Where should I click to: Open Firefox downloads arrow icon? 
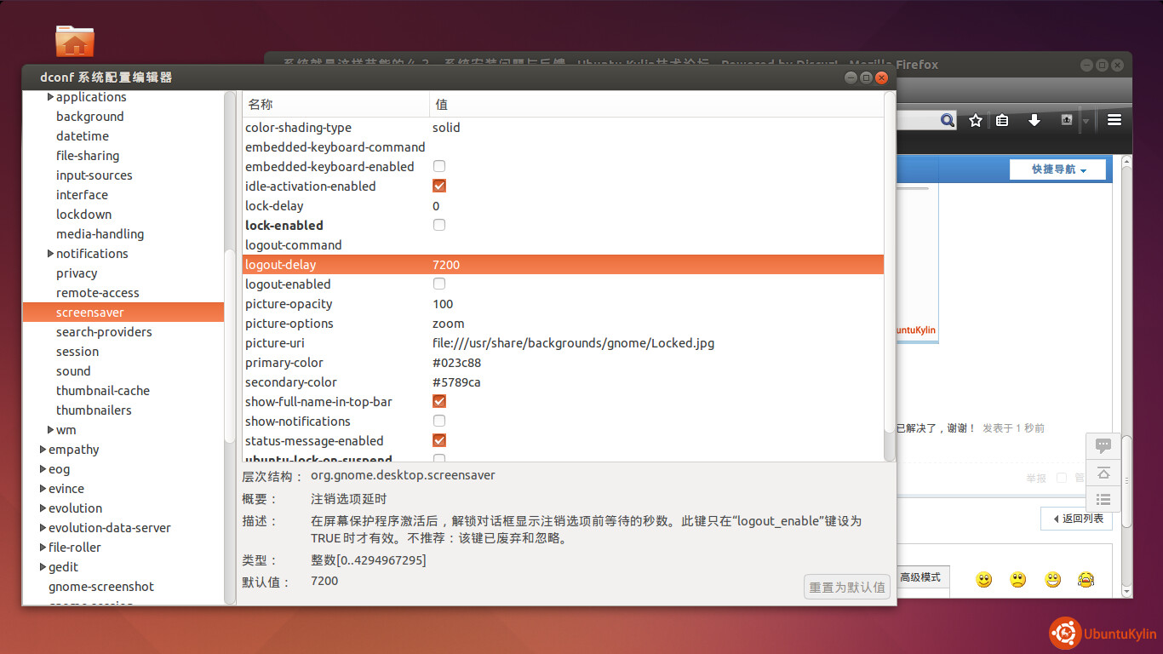pyautogui.click(x=1034, y=121)
